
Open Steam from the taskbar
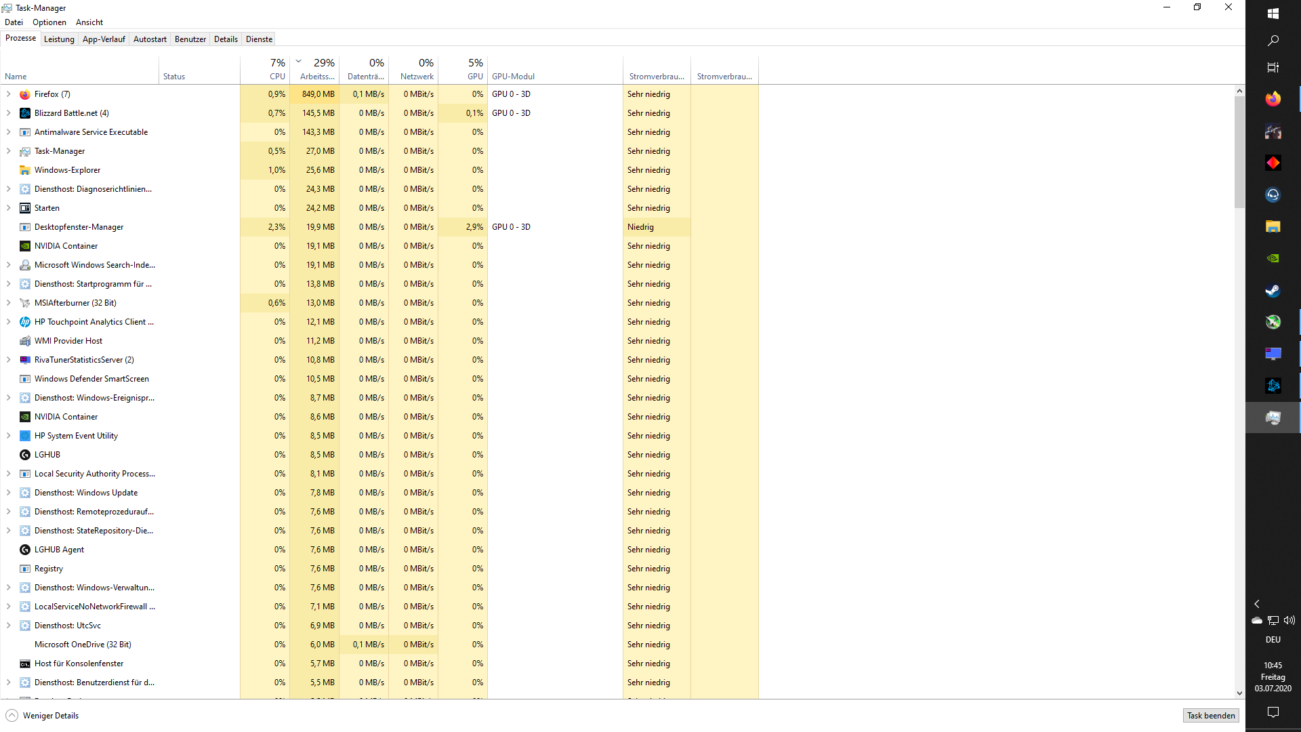click(1273, 291)
